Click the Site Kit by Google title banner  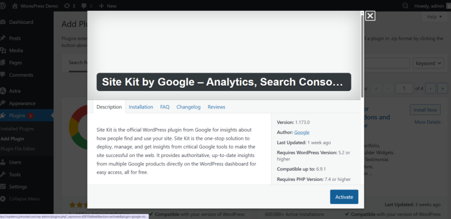pyautogui.click(x=224, y=82)
